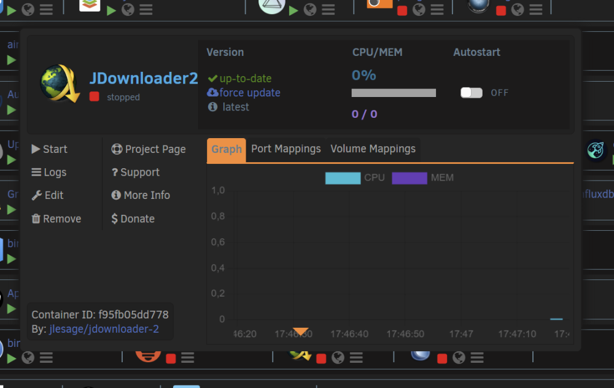Click the force update link

[244, 93]
